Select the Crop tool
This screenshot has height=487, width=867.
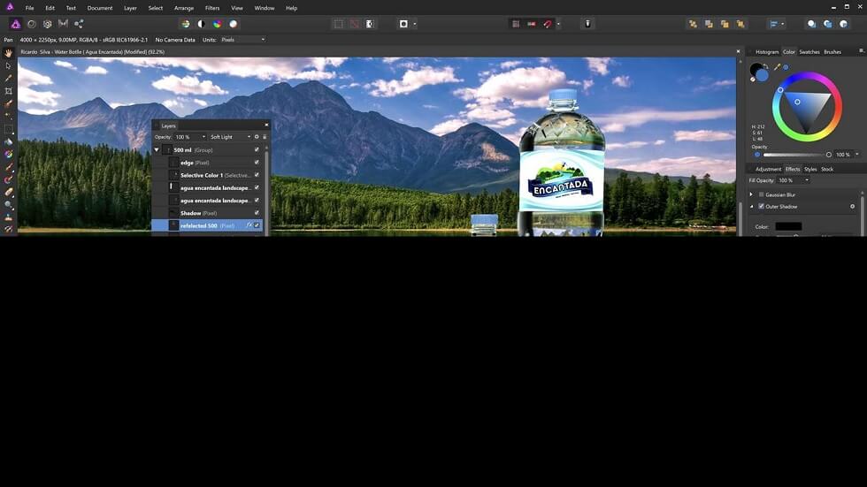8,91
